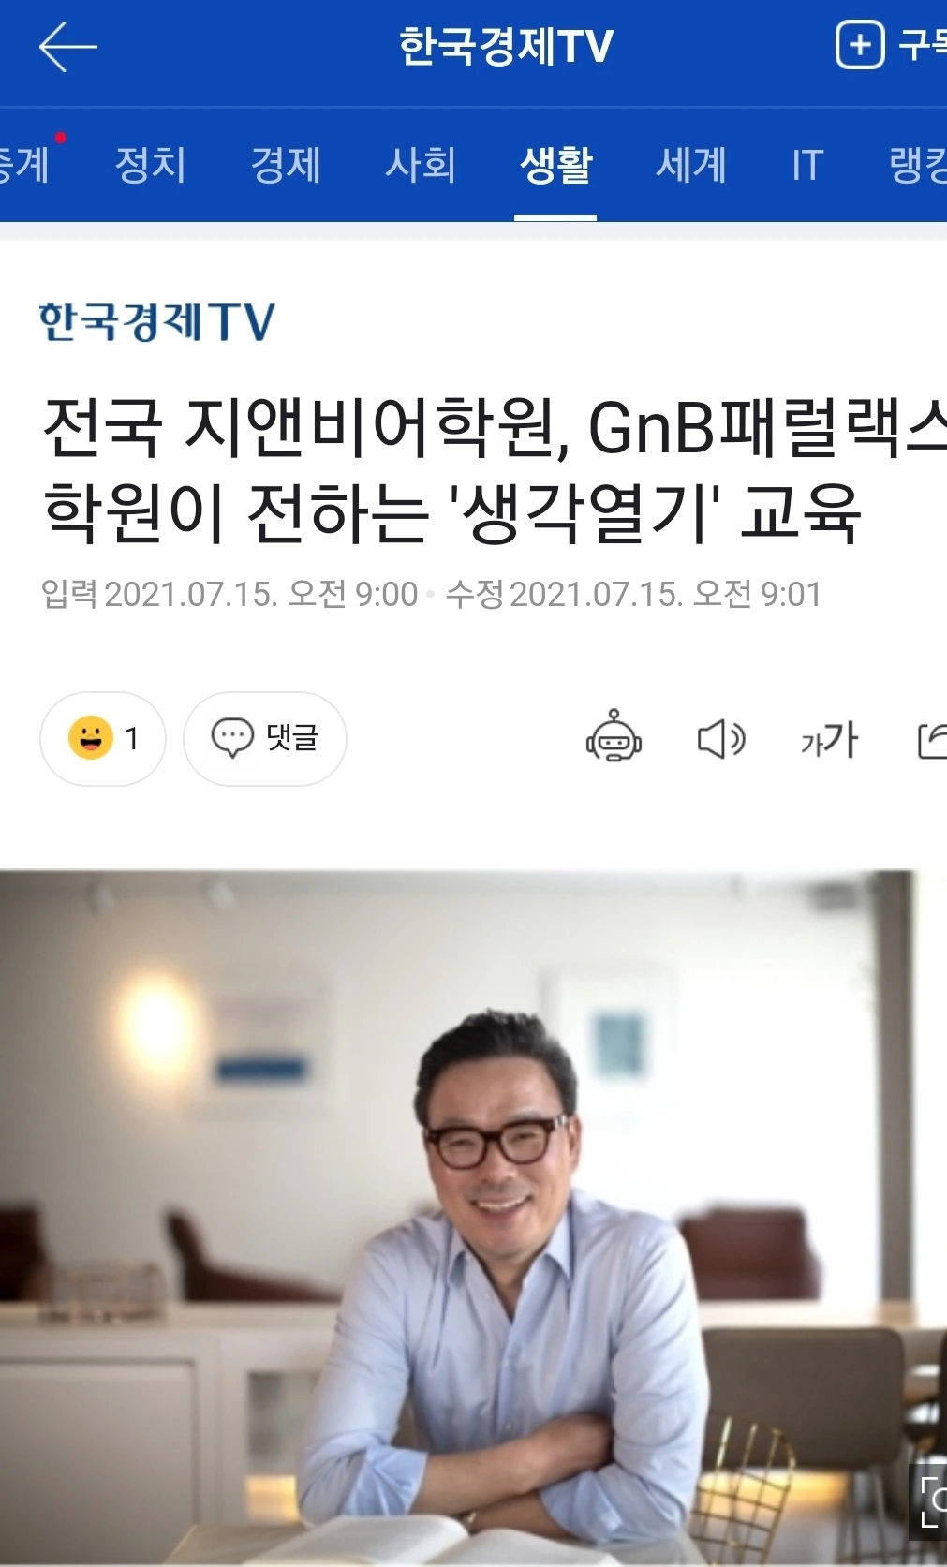Tap the back arrow icon

(x=67, y=47)
